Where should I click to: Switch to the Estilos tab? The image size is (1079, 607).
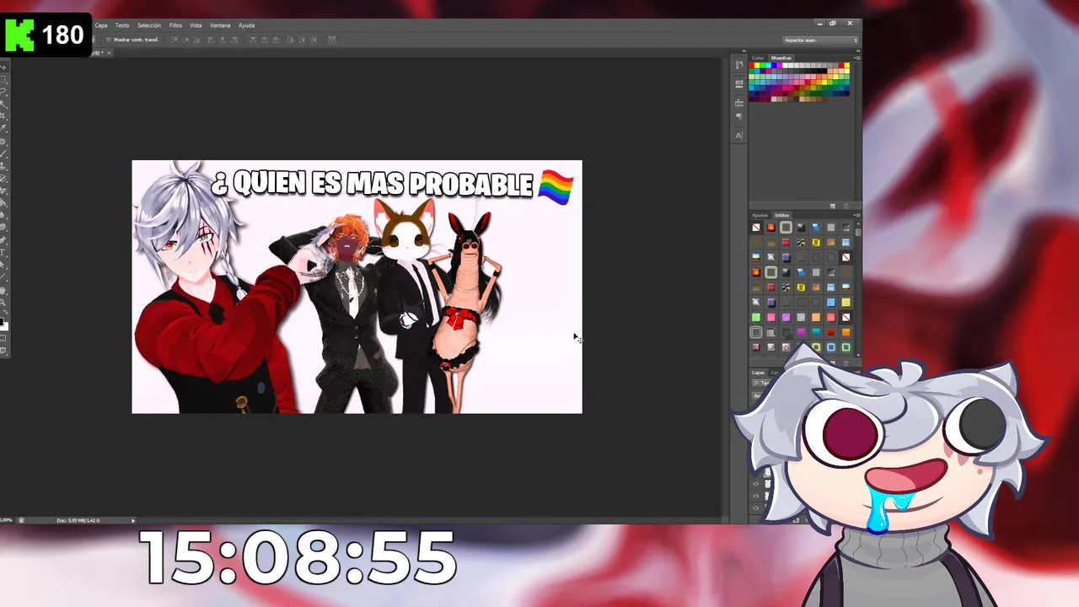(782, 216)
